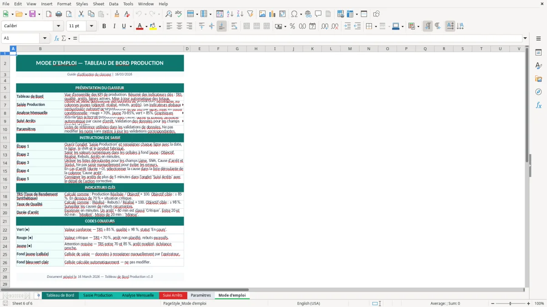Viewport: 547px width, 307px height.
Task: Switch to the Suivi Arrêts sheet tab
Action: pos(172,295)
